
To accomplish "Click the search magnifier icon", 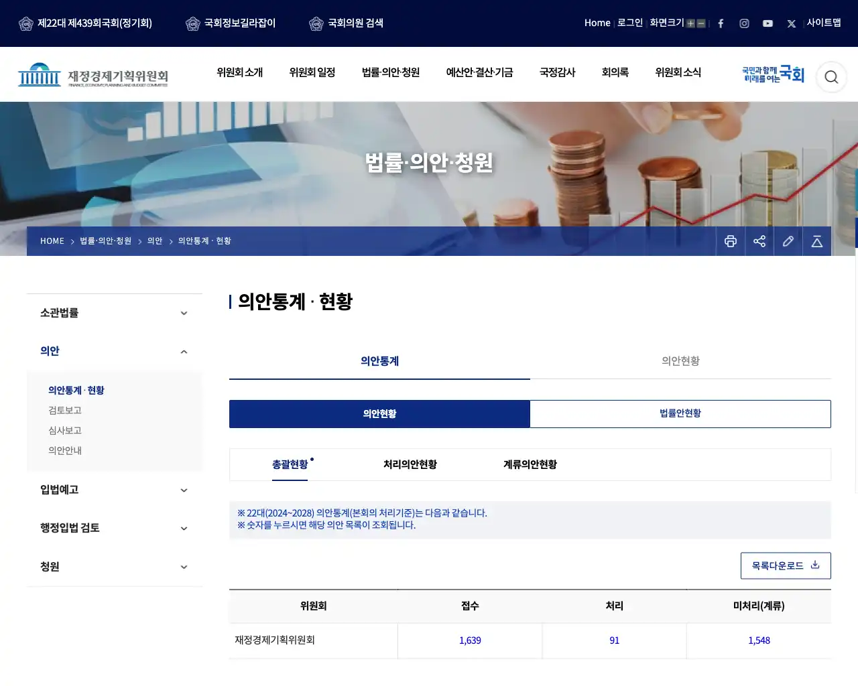I will pyautogui.click(x=831, y=77).
